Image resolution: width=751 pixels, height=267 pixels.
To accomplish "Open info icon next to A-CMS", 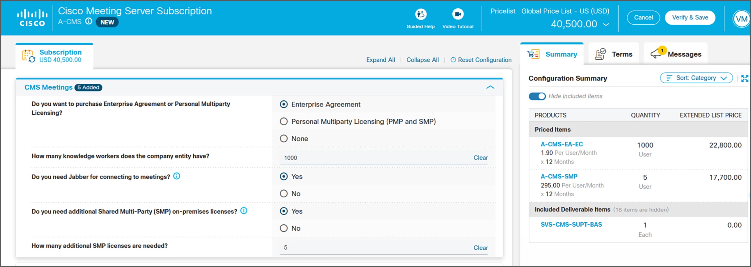I will click(x=88, y=21).
